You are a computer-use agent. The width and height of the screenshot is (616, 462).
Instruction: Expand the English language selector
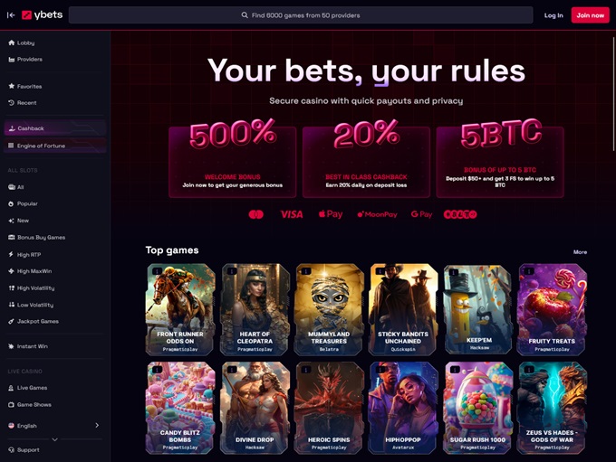tap(53, 426)
